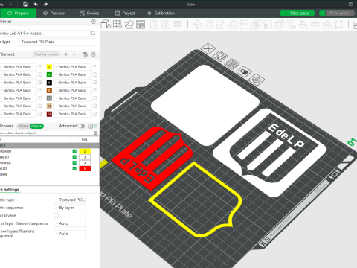This screenshot has width=357, height=268.
Task: Click the Add plate grid icon
Action: (118, 25)
